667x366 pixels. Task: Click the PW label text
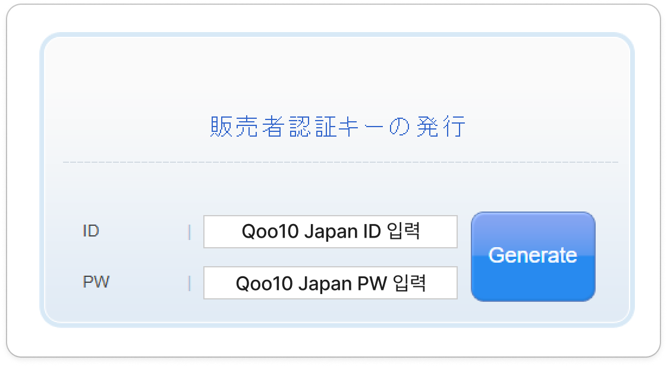(x=96, y=282)
